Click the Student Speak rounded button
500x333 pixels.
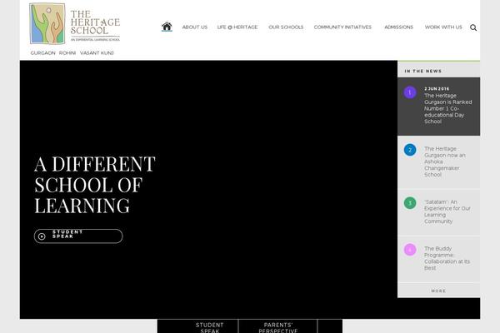pos(78,236)
